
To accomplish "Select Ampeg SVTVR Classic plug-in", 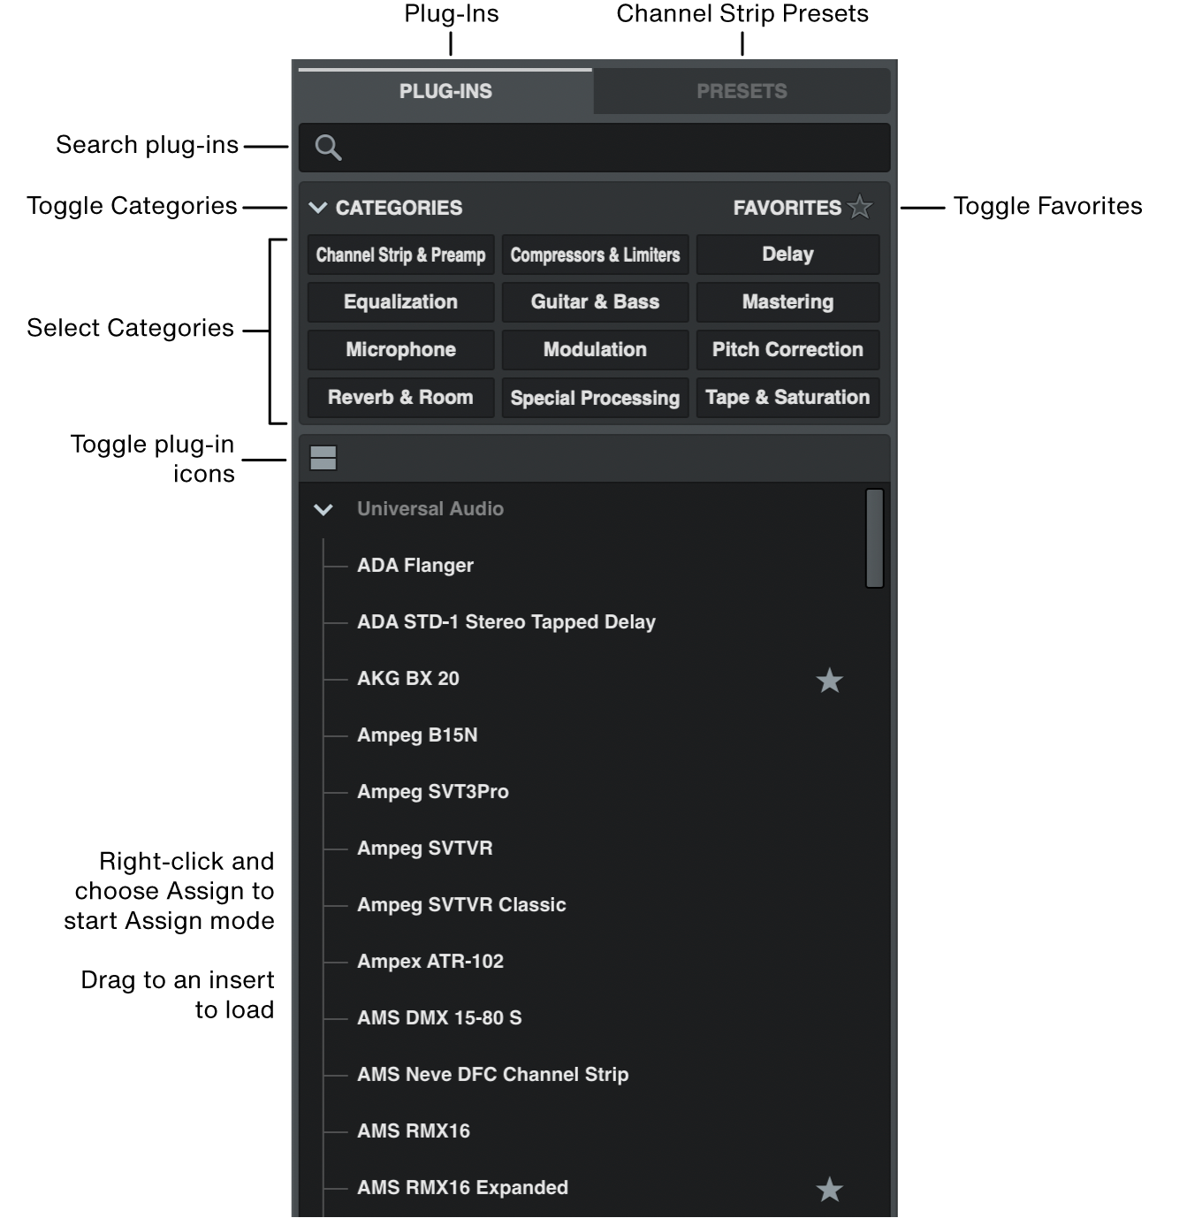I will click(461, 905).
